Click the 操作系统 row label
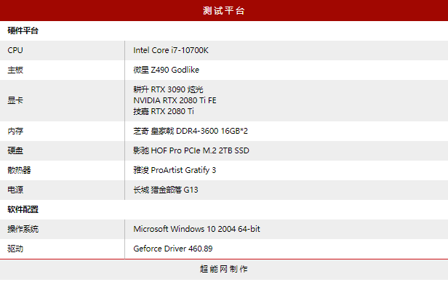Viewport: 448px width, 282px height. 23,229
